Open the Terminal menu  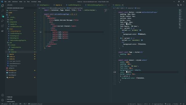pyautogui.click(x=34, y=2)
